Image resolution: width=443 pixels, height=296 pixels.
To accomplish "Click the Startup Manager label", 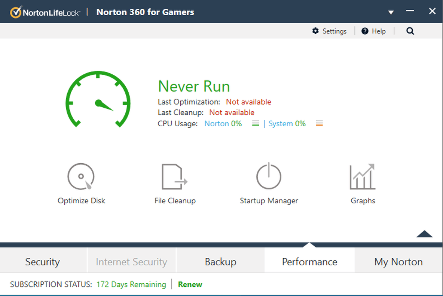I will coord(269,201).
